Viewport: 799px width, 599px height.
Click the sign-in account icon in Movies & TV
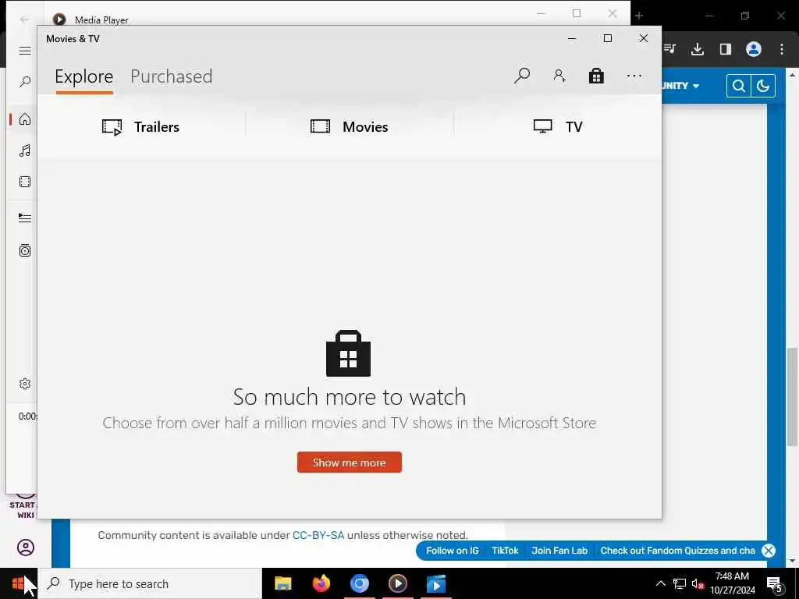(559, 76)
